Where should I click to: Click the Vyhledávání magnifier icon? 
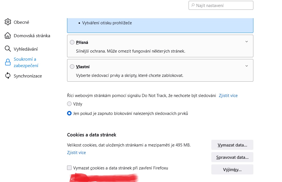[8, 49]
